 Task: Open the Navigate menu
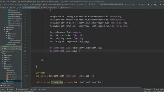coord(13,2)
